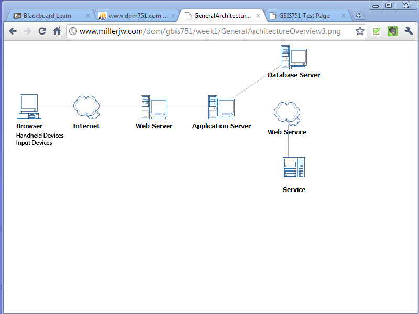The width and height of the screenshot is (419, 314).
Task: Switch to the Blackboard Learn tab
Action: click(47, 16)
